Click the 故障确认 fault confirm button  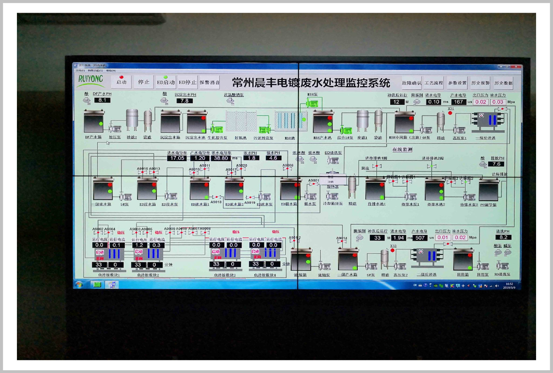411,83
